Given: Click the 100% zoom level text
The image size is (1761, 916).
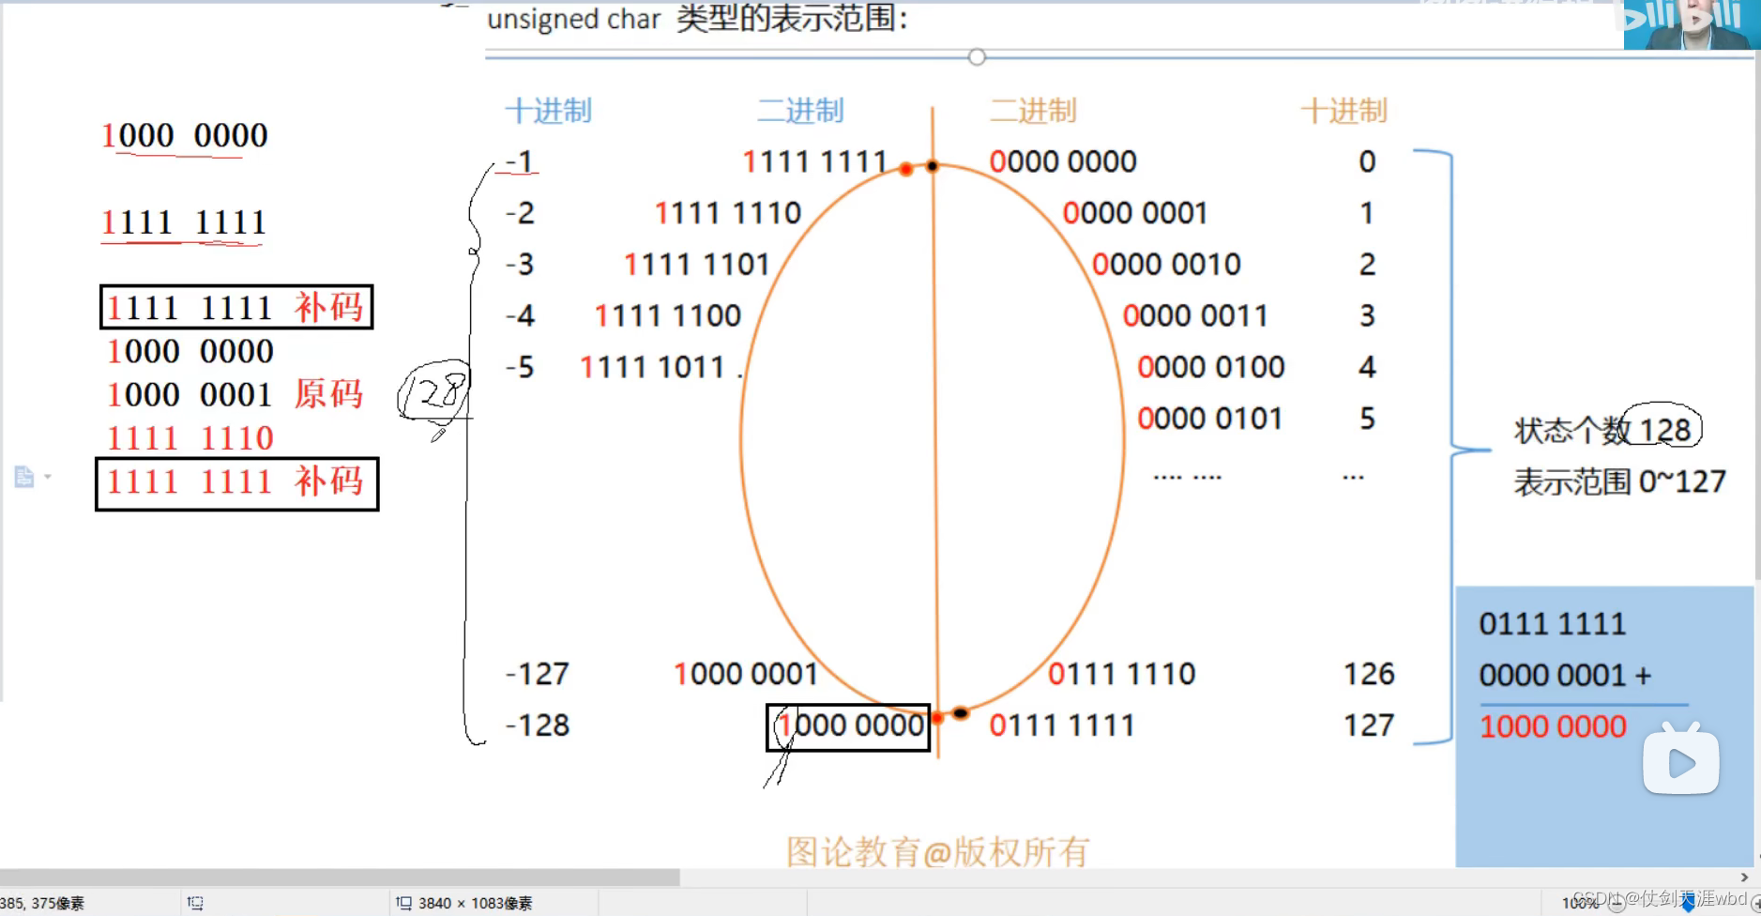Looking at the screenshot, I should coord(1580,903).
